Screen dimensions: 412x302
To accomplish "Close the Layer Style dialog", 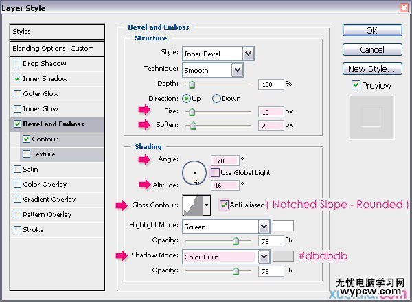I will click(x=404, y=8).
